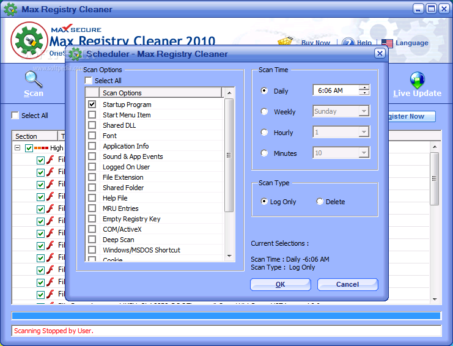Check the File Extension option
This screenshot has height=346, width=453.
coord(92,177)
